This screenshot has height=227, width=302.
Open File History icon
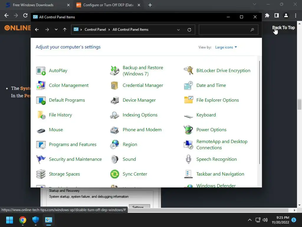(41, 115)
